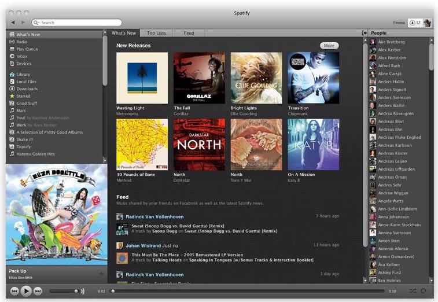Open the Toro Y Moi album cover

coord(256,145)
